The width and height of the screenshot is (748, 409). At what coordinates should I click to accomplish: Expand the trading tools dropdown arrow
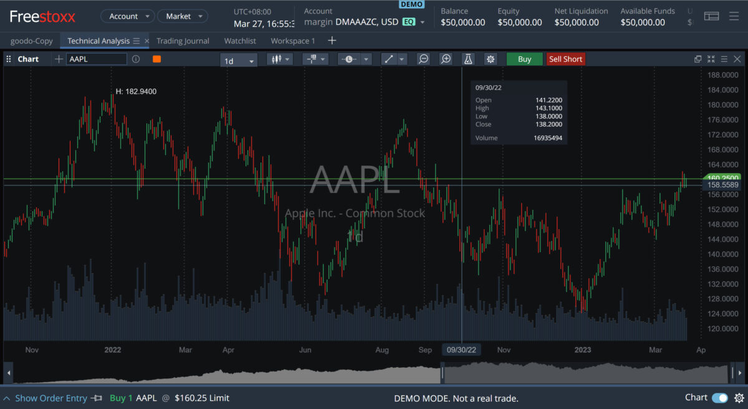pos(322,59)
